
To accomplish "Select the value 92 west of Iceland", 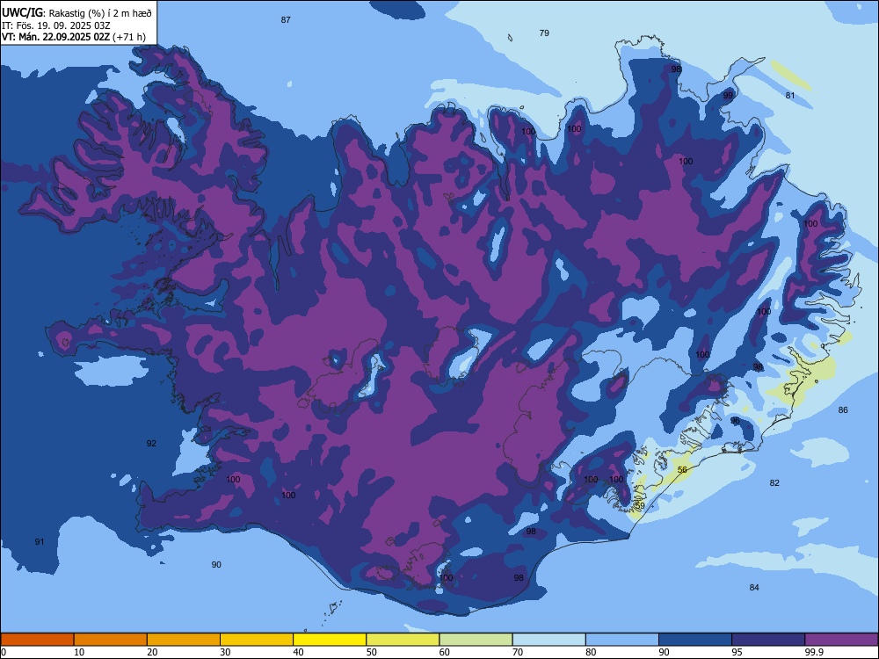I will pos(151,443).
